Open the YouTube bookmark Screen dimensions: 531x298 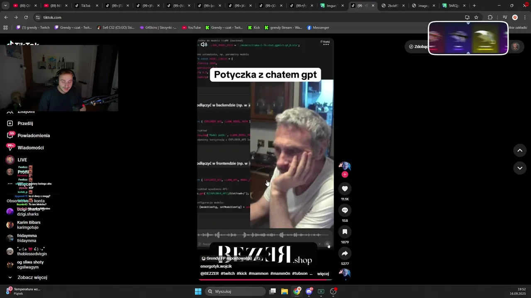pyautogui.click(x=191, y=28)
